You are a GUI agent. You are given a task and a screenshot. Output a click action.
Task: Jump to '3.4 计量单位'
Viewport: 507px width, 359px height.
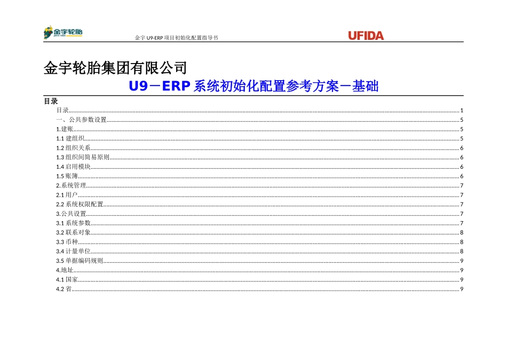coord(260,251)
